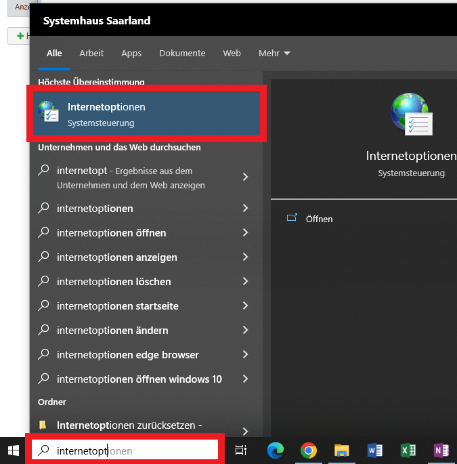
Task: Expand arrow for internetopt web results
Action: [x=245, y=177]
